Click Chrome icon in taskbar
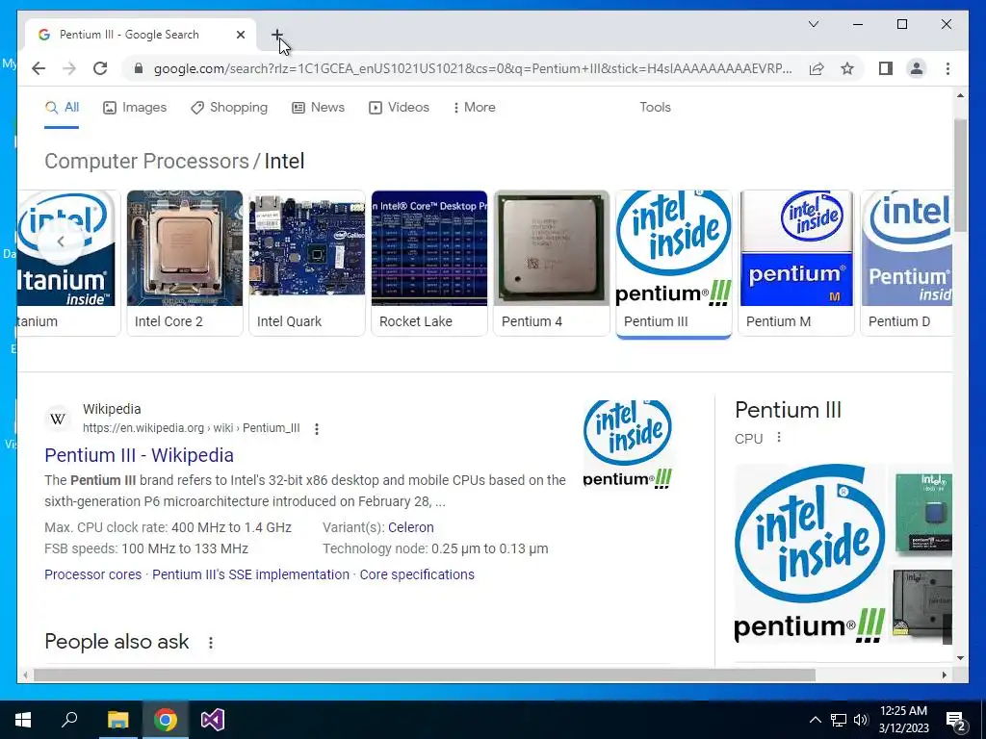The image size is (986, 739). pyautogui.click(x=166, y=720)
